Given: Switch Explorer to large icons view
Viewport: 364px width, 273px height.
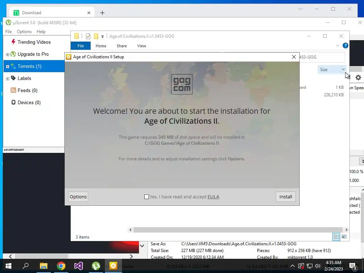Looking at the screenshot, I should point(344,237).
